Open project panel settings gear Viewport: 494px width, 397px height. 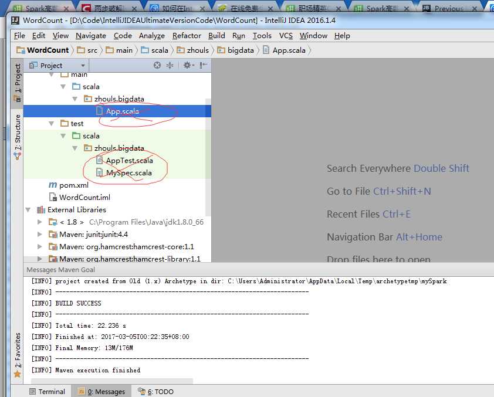(x=188, y=65)
